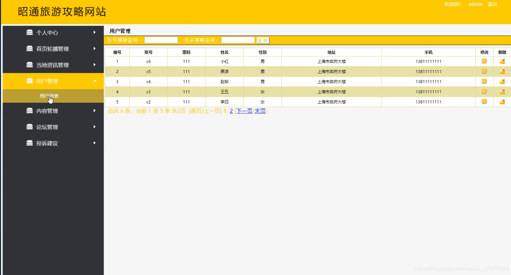Click the 编号 column header
Screen dimensions: 511x275
117,52
